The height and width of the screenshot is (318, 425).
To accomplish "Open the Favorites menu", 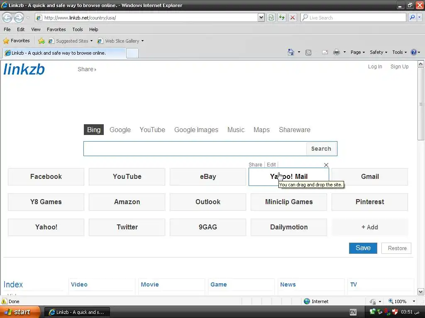I will 56,29.
